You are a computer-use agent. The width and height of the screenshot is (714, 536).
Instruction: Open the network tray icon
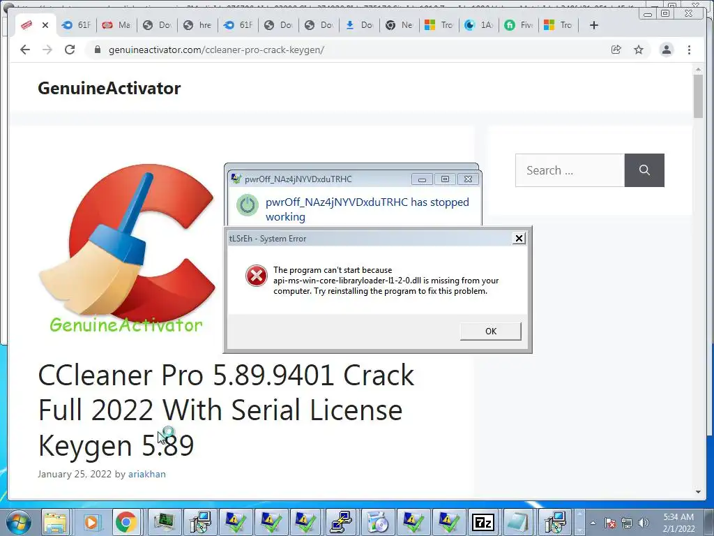(627, 523)
